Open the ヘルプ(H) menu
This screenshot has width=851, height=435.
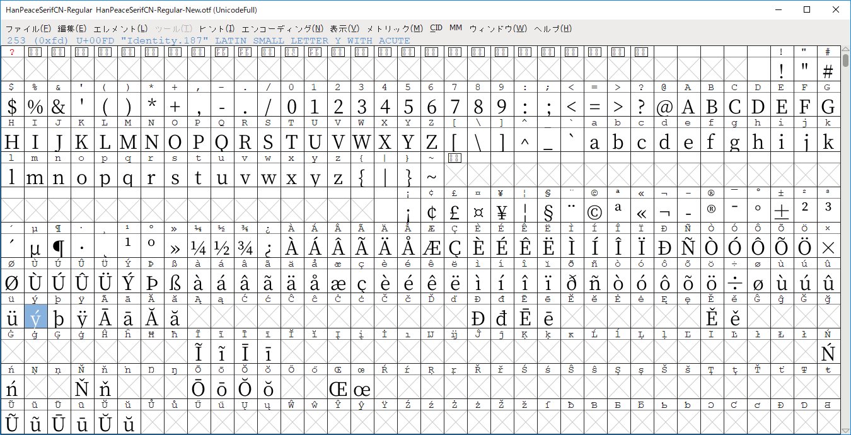(553, 28)
